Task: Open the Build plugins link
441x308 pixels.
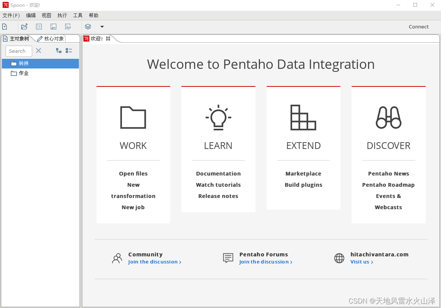Action: (x=303, y=185)
